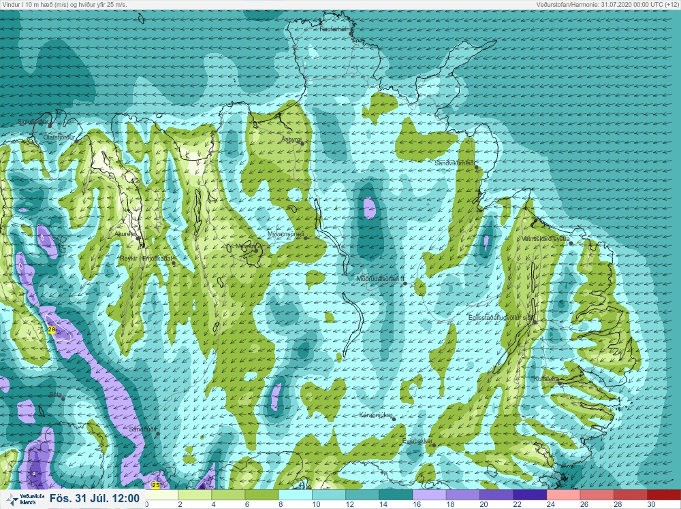
Task: Click the Akureyri station label
Action: point(125,234)
